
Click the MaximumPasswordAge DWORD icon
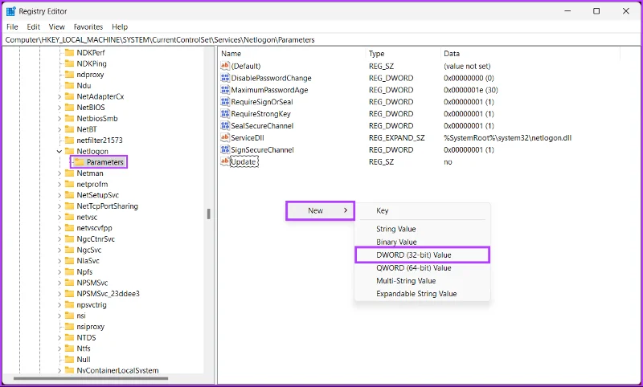pos(225,90)
